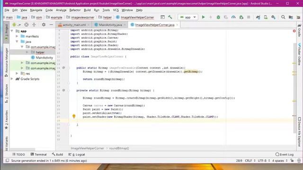This screenshot has height=170, width=303.
Task: Open the Build tool window
Action: (x=57, y=154)
